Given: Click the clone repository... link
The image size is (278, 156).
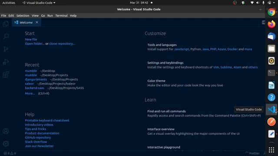Looking at the screenshot, I should (62, 43).
